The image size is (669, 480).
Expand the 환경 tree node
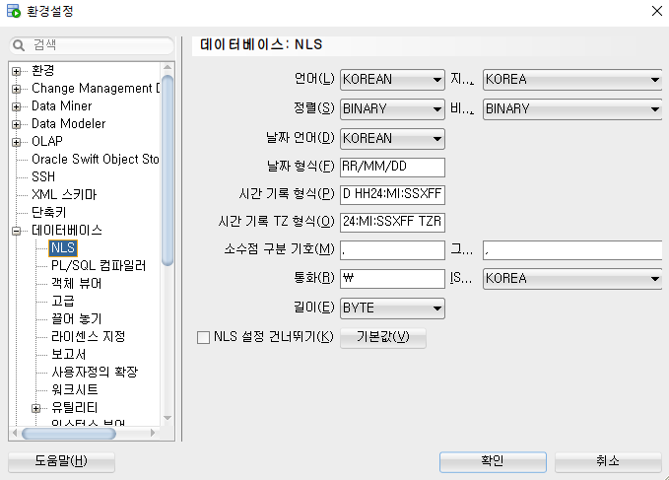pyautogui.click(x=16, y=71)
